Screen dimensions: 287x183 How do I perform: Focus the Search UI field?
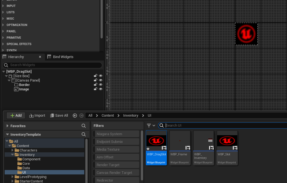click(223, 125)
